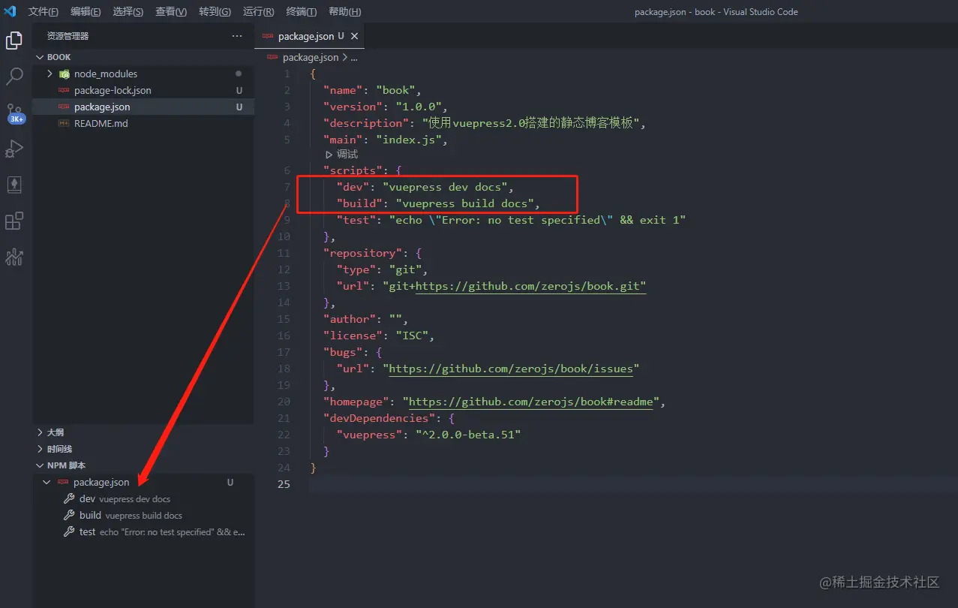Viewport: 958px width, 608px height.
Task: Select package-lock.json in explorer
Action: click(x=143, y=90)
